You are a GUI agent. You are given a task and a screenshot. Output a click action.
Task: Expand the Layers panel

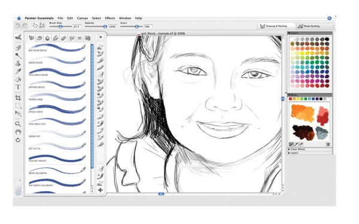(x=289, y=153)
